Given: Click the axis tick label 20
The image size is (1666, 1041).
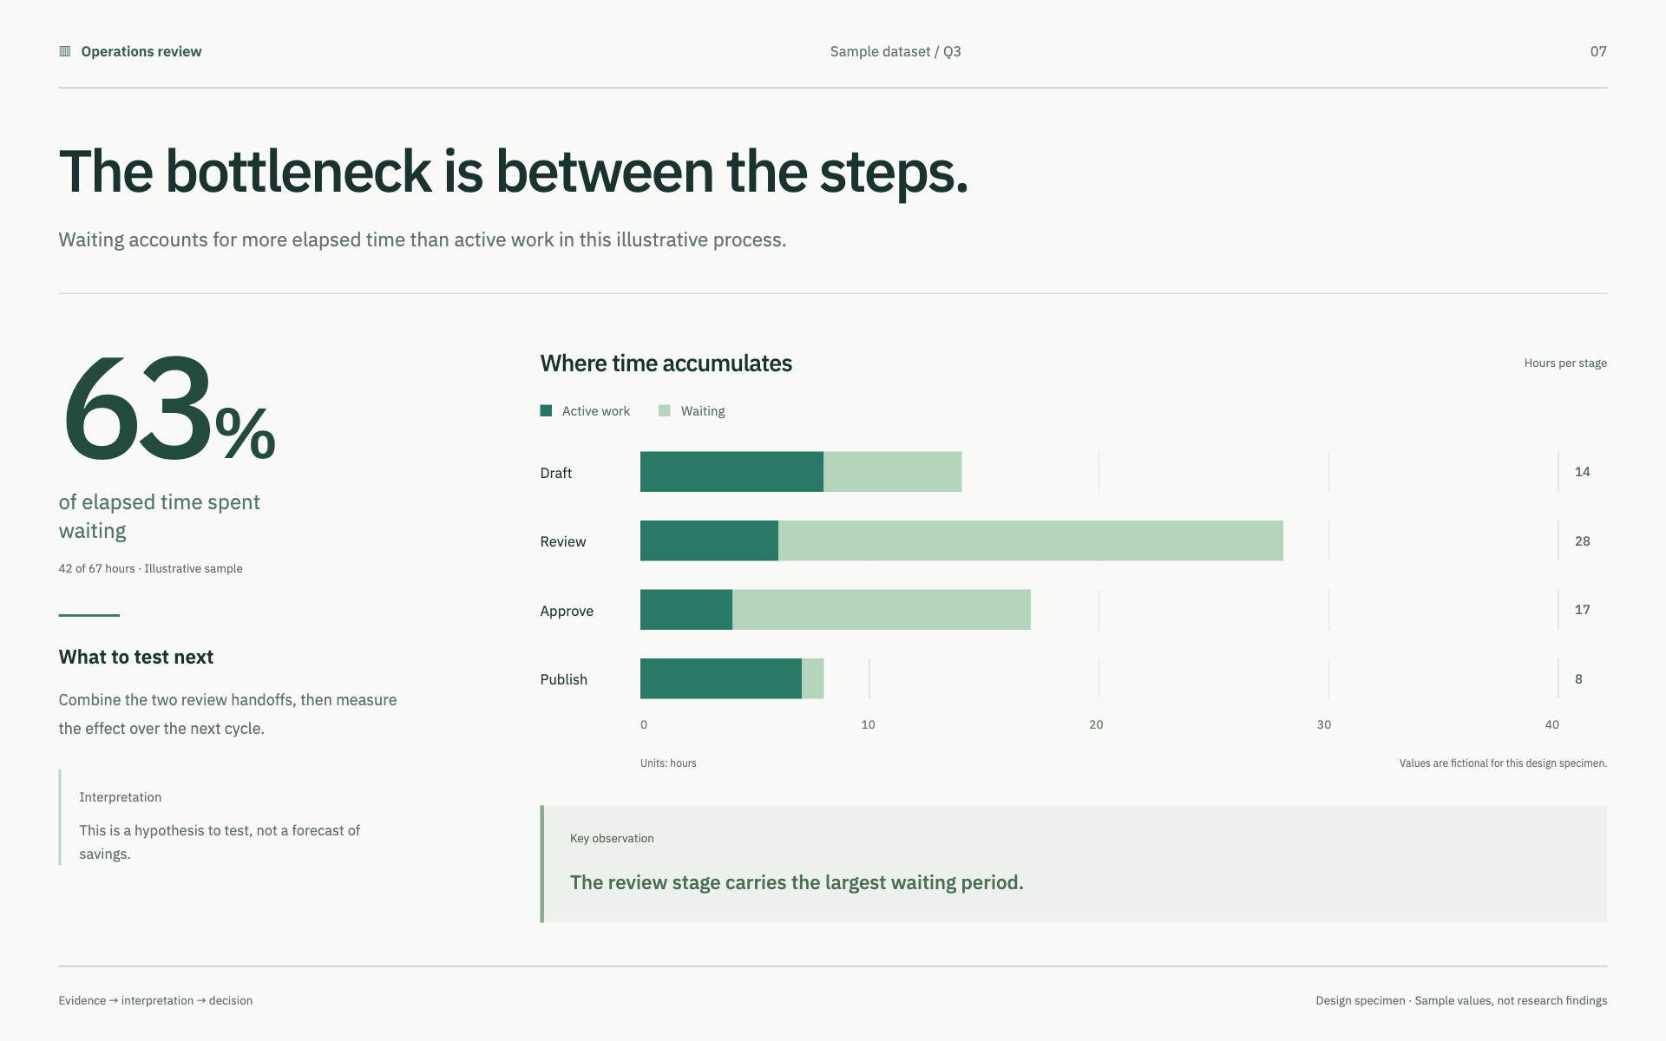Looking at the screenshot, I should (1097, 724).
